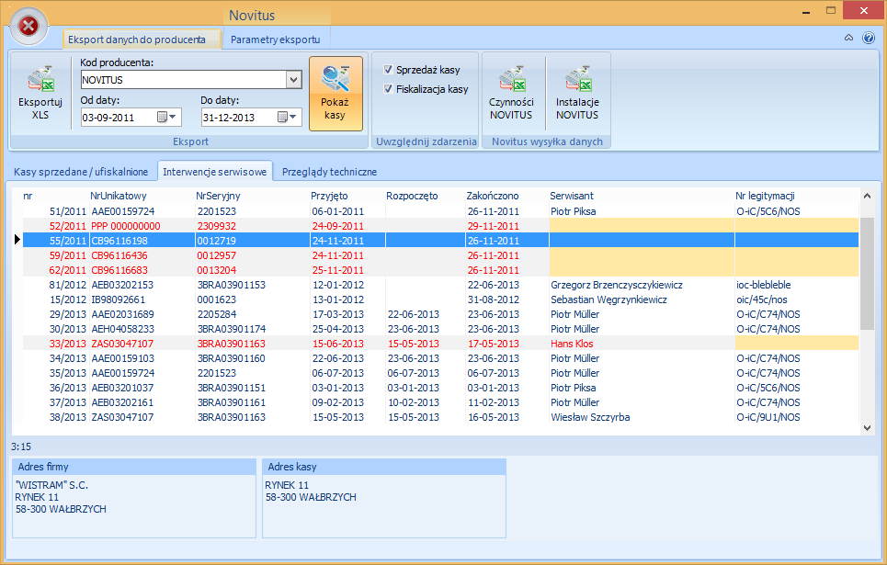Click the O-iC/9U1/NOS ID cell
887x565 pixels.
pyautogui.click(x=768, y=417)
